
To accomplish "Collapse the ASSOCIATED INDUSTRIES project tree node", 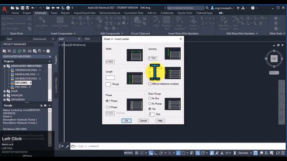I will tap(4, 66).
